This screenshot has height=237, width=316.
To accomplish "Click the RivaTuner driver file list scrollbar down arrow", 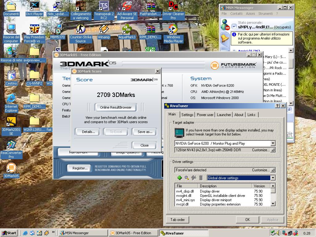I will click(x=273, y=204).
